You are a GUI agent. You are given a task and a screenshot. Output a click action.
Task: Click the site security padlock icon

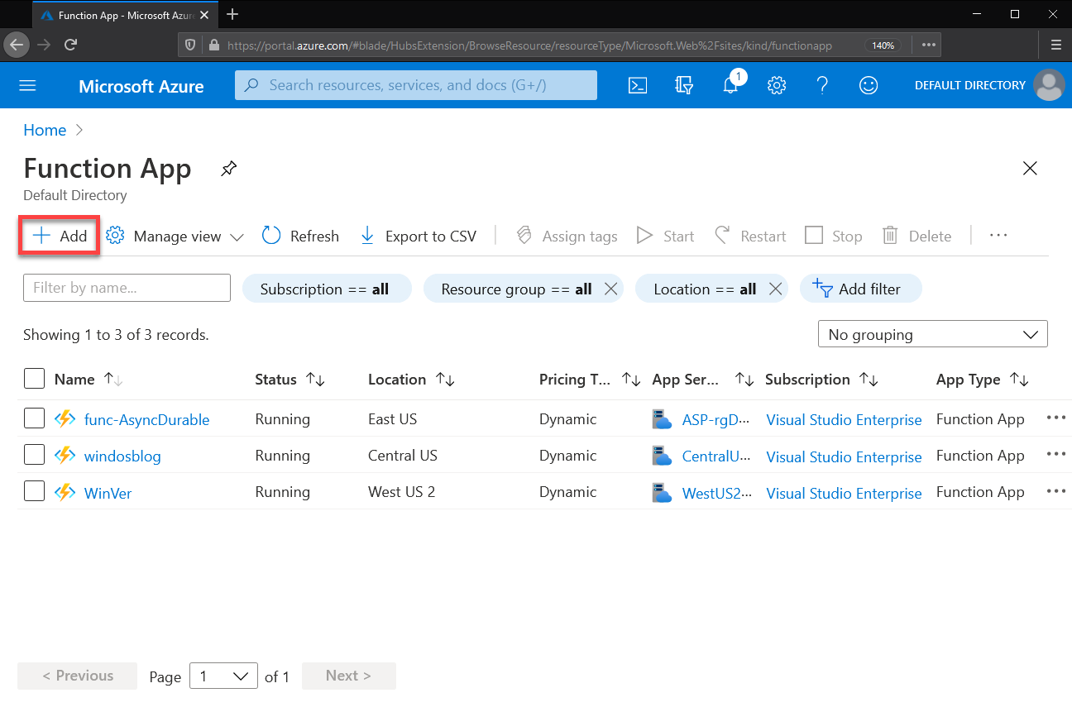[214, 45]
